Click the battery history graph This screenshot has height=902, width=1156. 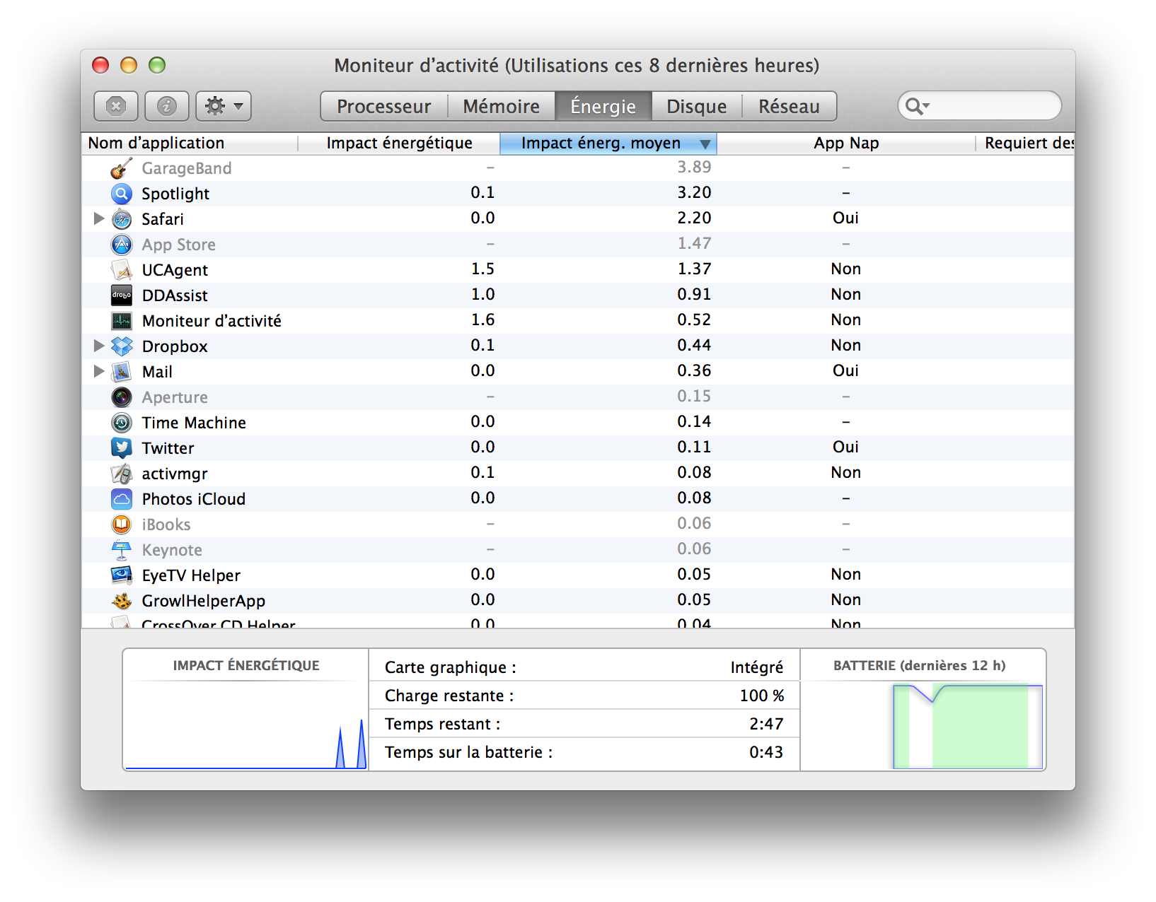(967, 725)
